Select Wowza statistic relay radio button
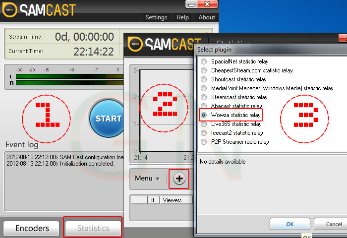The image size is (347, 238). [x=203, y=115]
